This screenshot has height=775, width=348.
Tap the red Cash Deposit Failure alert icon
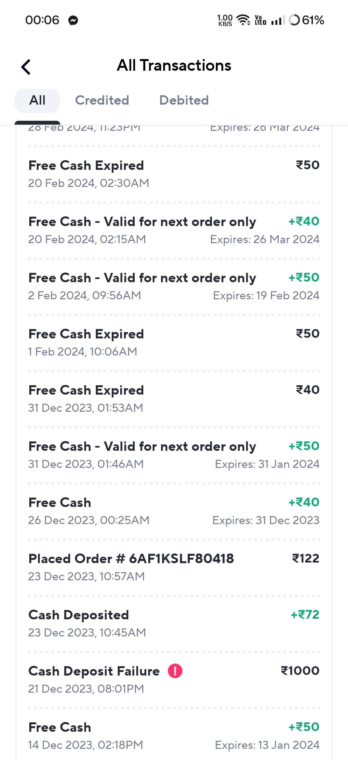175,671
